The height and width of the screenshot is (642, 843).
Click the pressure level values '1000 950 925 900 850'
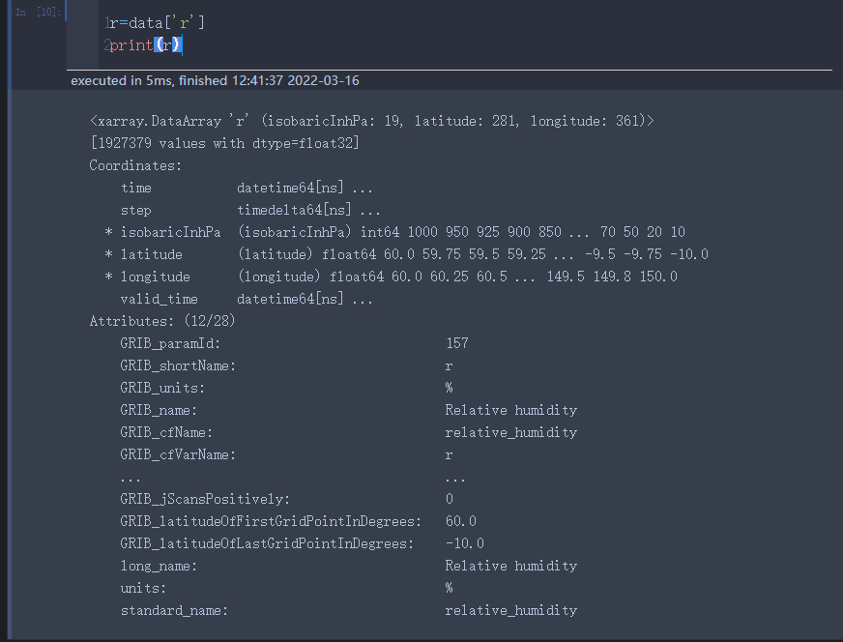pyautogui.click(x=484, y=232)
